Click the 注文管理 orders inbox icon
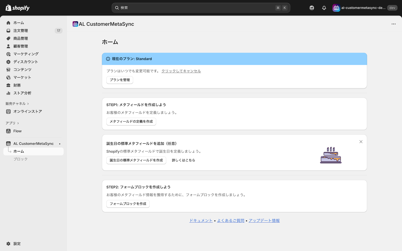Image resolution: width=402 pixels, height=251 pixels. pyautogui.click(x=8, y=31)
